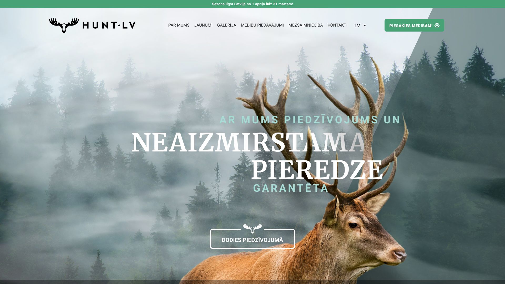Screen dimensions: 505x284
Task: Click the HUNT·LV logo text
Action: (x=109, y=25)
